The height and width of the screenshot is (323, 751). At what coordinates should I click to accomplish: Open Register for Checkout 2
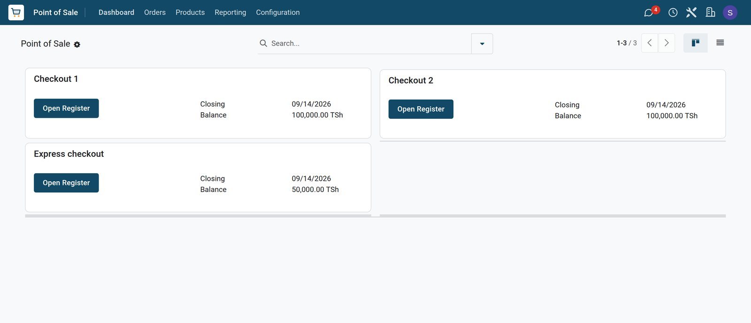(421, 109)
